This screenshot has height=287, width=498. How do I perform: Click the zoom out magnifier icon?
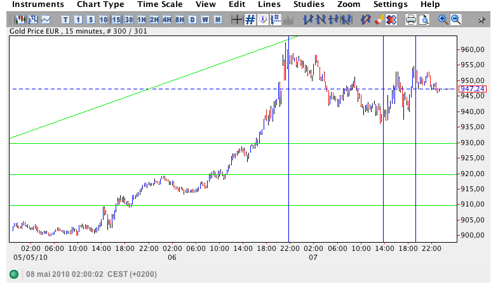455,20
